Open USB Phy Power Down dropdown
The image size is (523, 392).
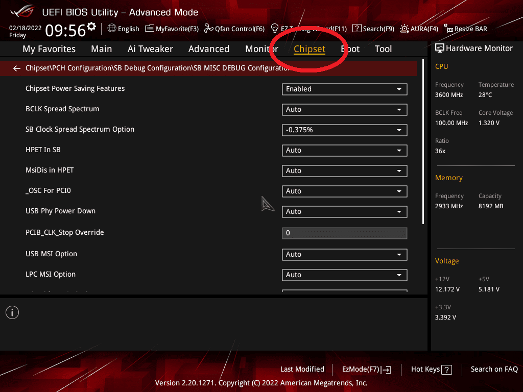click(x=345, y=212)
